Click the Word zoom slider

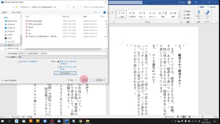coord(202,117)
